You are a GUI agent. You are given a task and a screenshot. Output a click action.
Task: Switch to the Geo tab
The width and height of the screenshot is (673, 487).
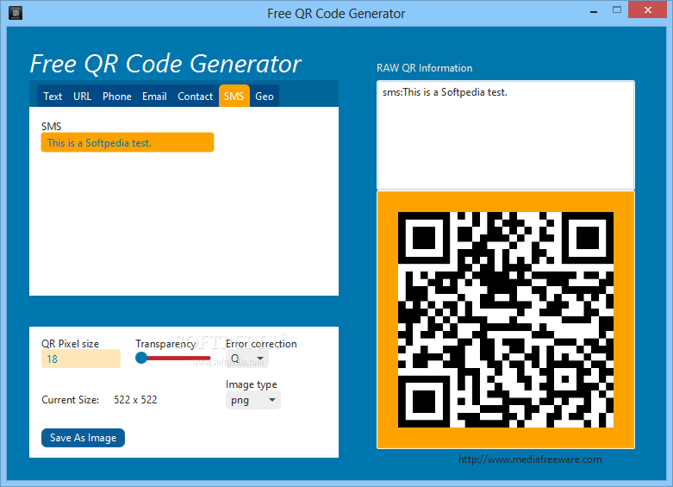[265, 97]
